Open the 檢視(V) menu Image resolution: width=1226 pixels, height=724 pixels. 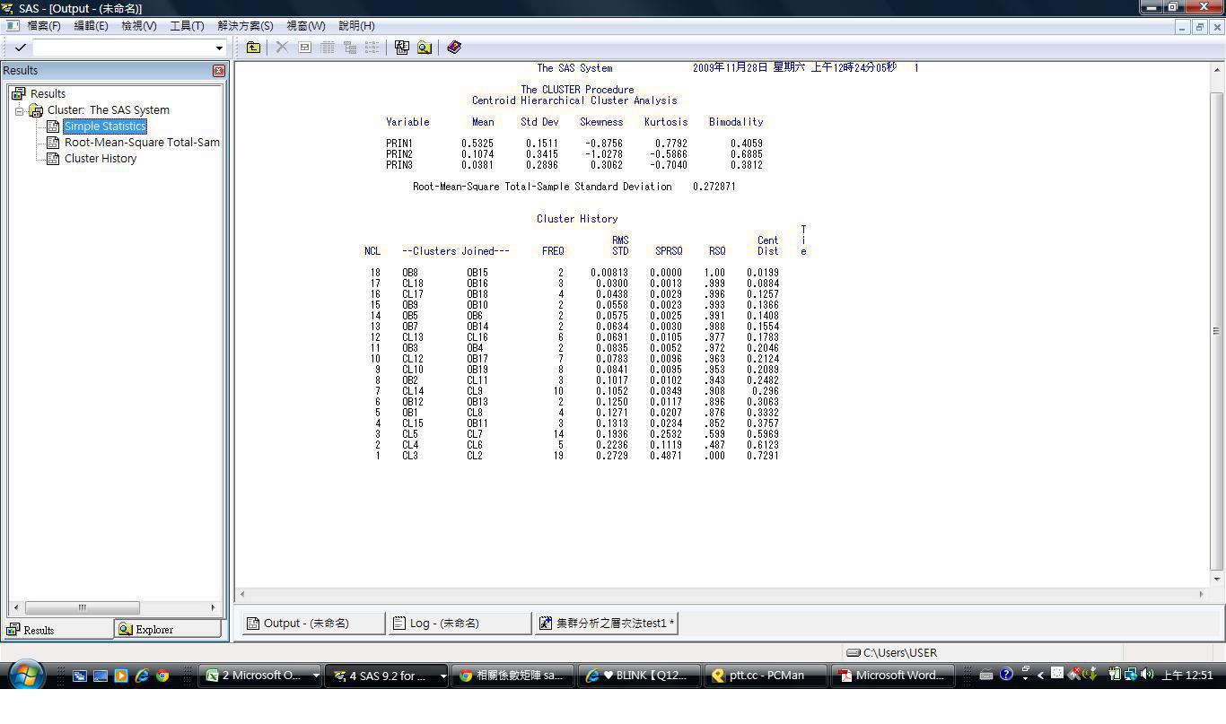coord(139,26)
